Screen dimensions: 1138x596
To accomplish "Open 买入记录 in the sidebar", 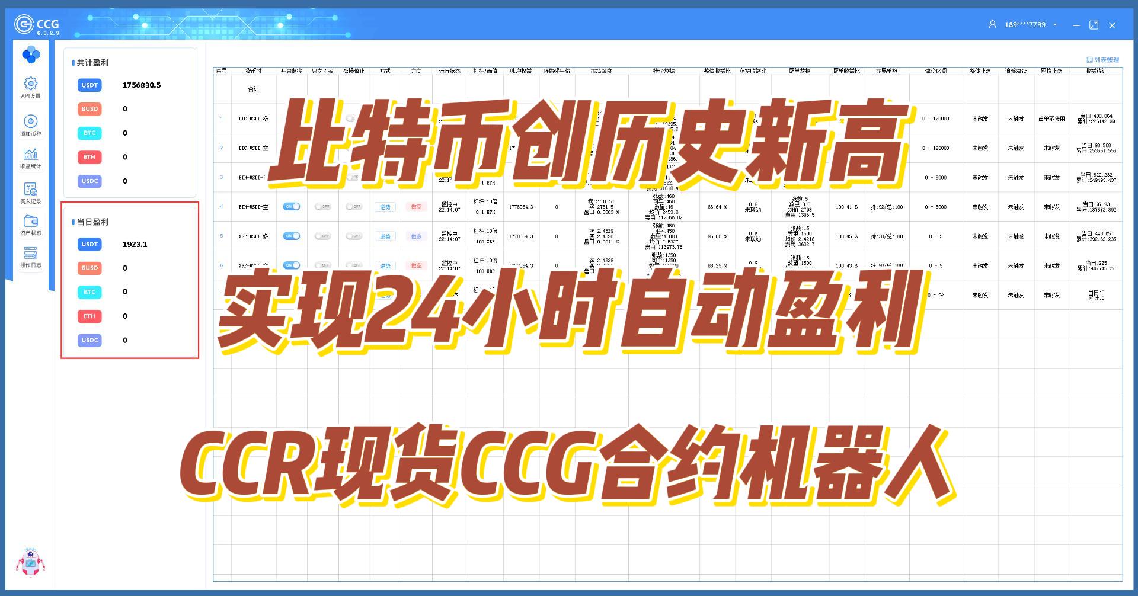I will 31,193.
